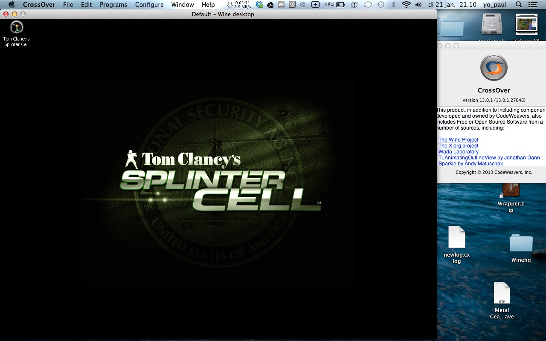Open the CrossOver application menu
546x341 pixels.
pyautogui.click(x=39, y=5)
